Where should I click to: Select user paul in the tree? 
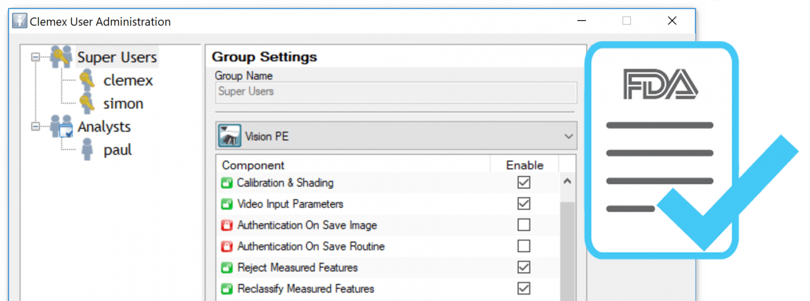pos(118,150)
